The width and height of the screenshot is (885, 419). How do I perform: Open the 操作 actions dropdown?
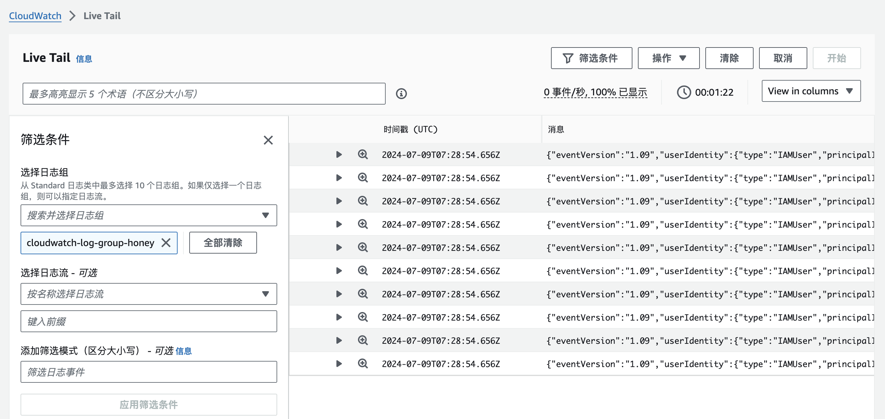[668, 58]
